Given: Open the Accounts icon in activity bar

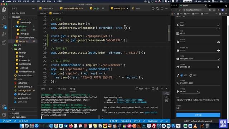Looking at the screenshot, I should [x=4, y=107].
